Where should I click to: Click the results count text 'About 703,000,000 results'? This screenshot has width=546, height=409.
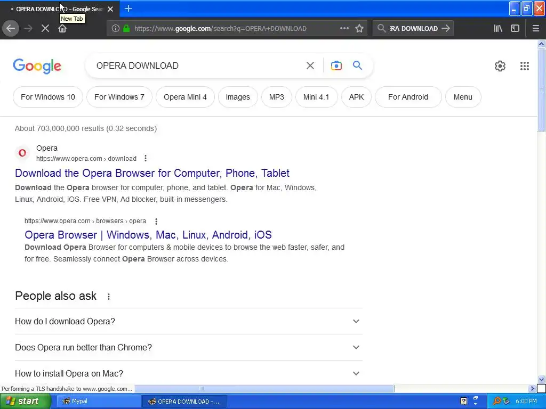pyautogui.click(x=59, y=128)
